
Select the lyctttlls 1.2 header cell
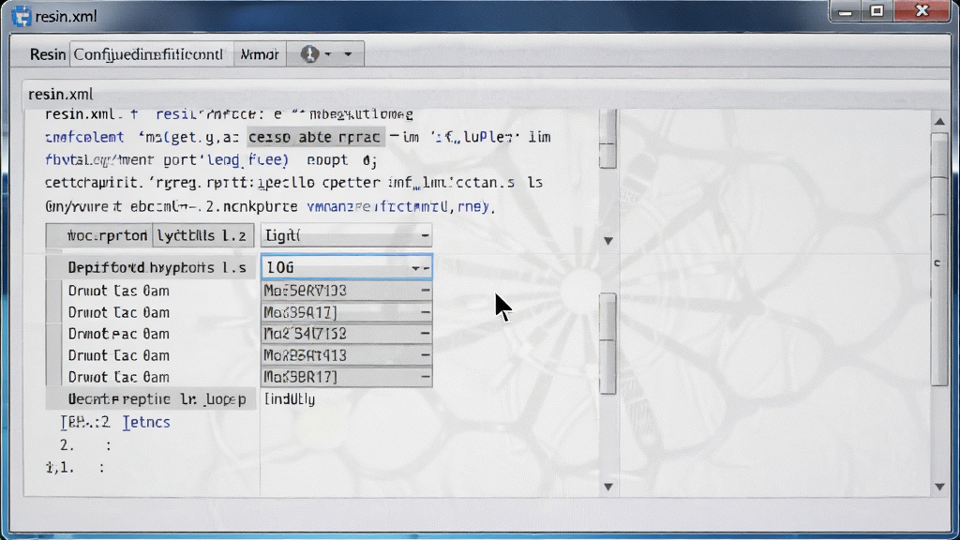click(202, 235)
